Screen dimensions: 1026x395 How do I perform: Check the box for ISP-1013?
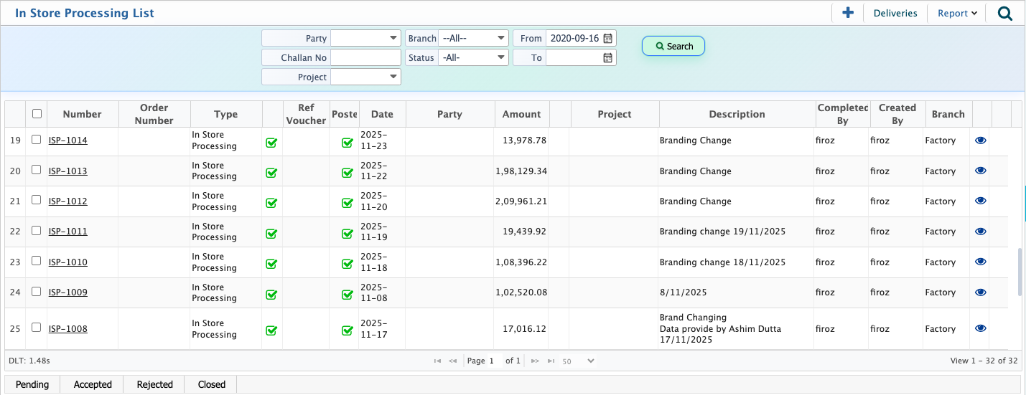click(37, 170)
